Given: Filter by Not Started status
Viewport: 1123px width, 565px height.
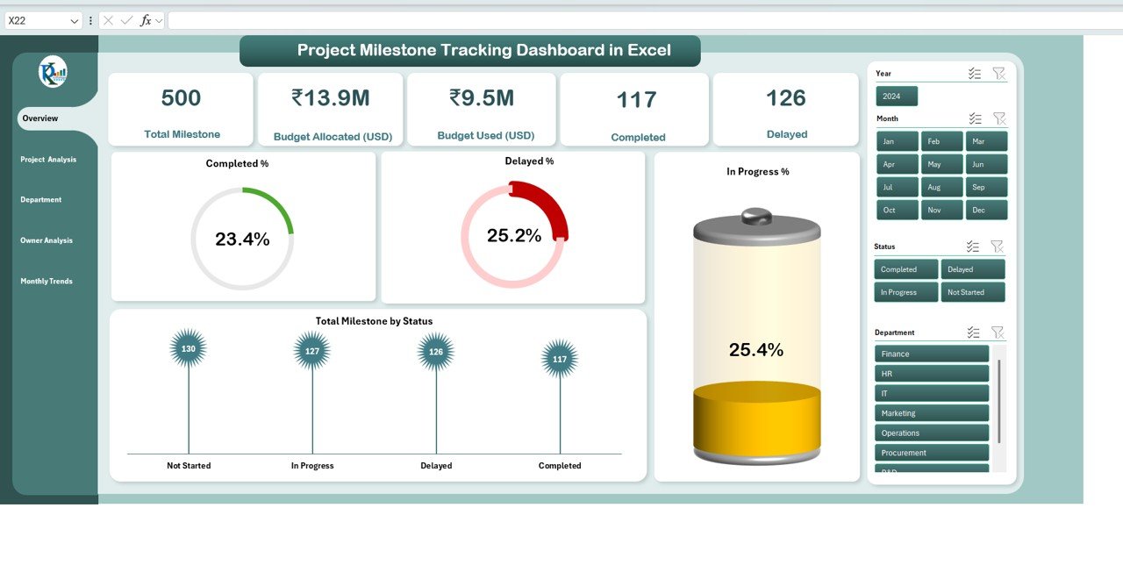Looking at the screenshot, I should point(972,292).
